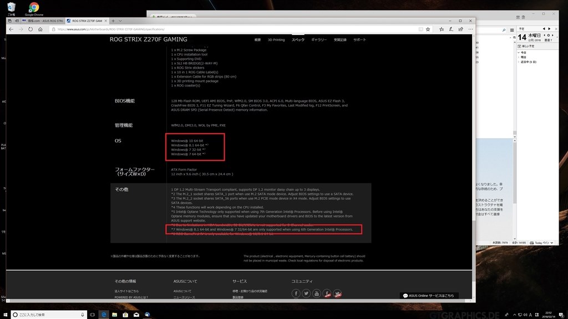
Task: Open the サポート support menu item
Action: (x=359, y=40)
